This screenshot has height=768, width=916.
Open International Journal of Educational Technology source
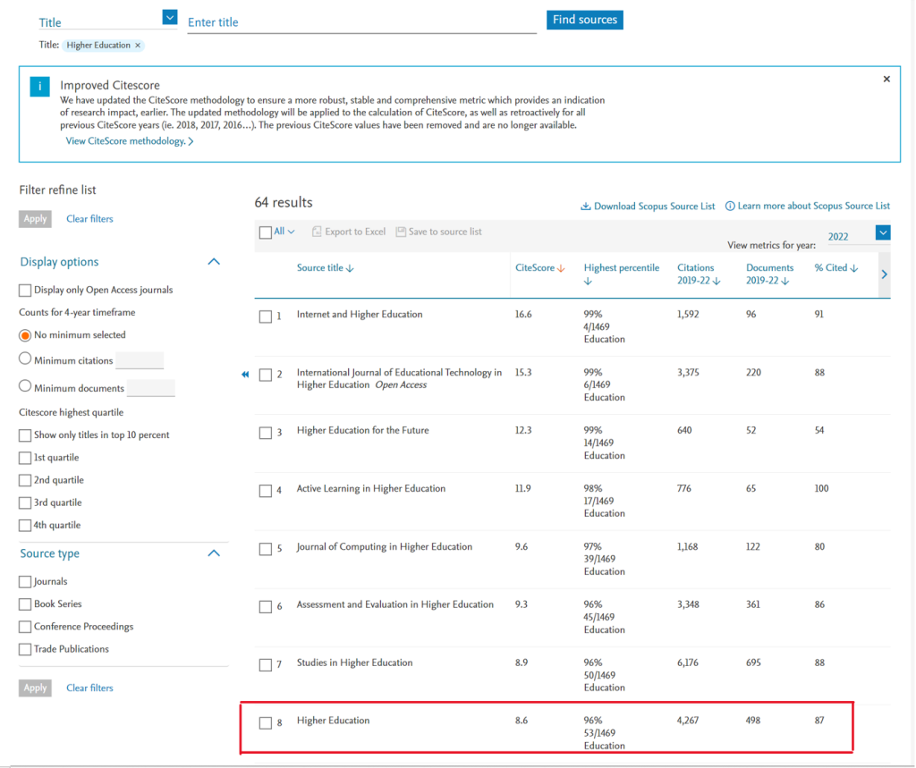(399, 378)
